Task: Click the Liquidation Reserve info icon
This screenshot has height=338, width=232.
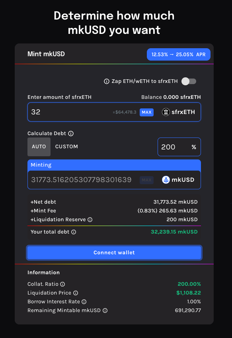Action: point(90,220)
